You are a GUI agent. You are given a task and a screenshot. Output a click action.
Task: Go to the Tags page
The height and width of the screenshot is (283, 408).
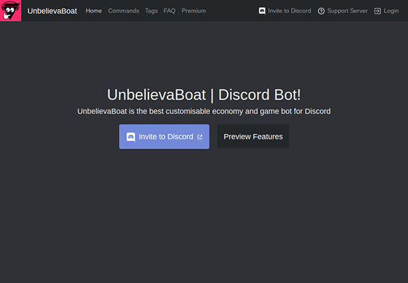[151, 11]
